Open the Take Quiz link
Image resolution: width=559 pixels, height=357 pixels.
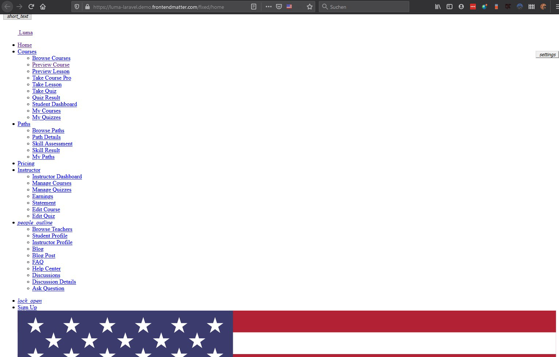tap(44, 91)
